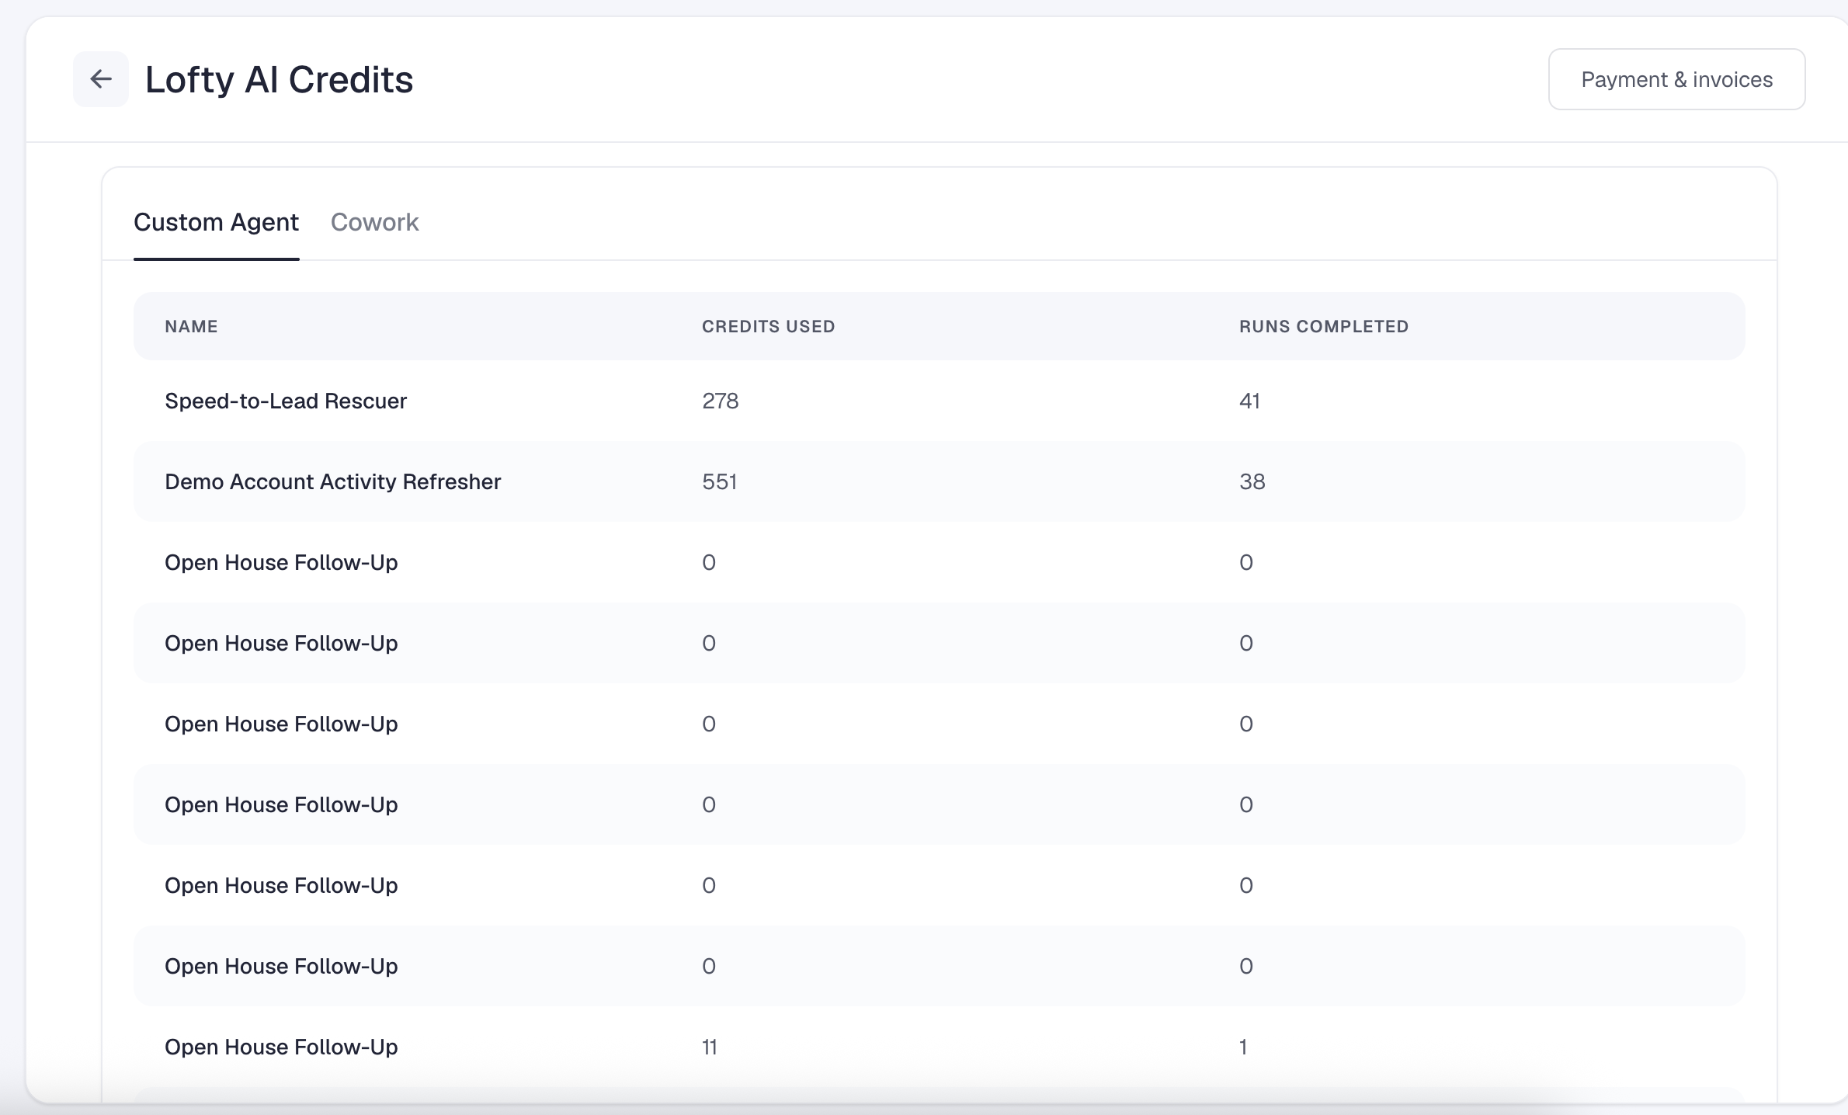Click the 11 credits used value
The image size is (1848, 1115).
(710, 1047)
